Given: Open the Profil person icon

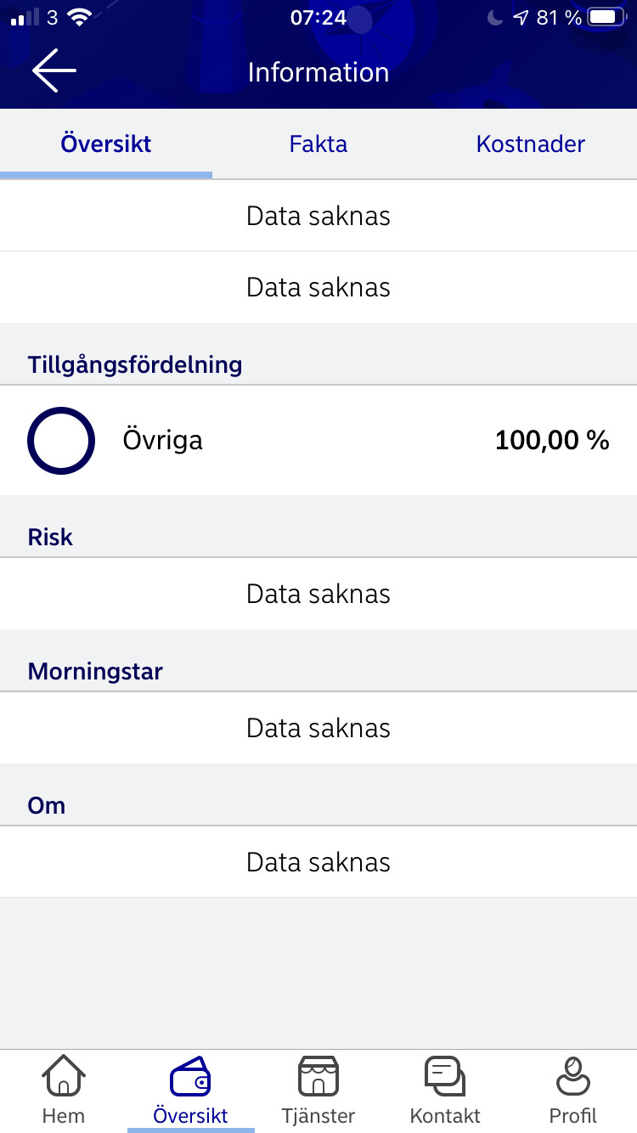Looking at the screenshot, I should (573, 1077).
